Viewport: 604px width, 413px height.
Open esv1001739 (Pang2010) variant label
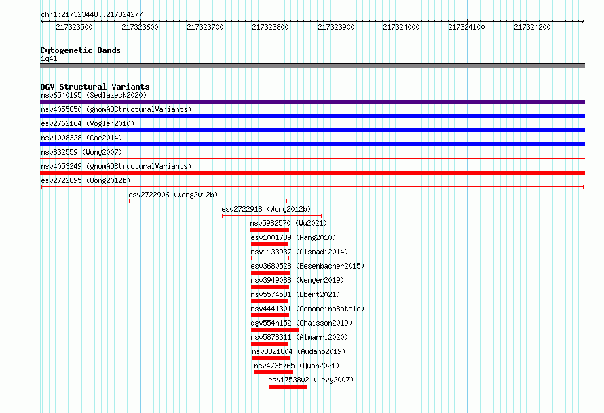pos(293,237)
